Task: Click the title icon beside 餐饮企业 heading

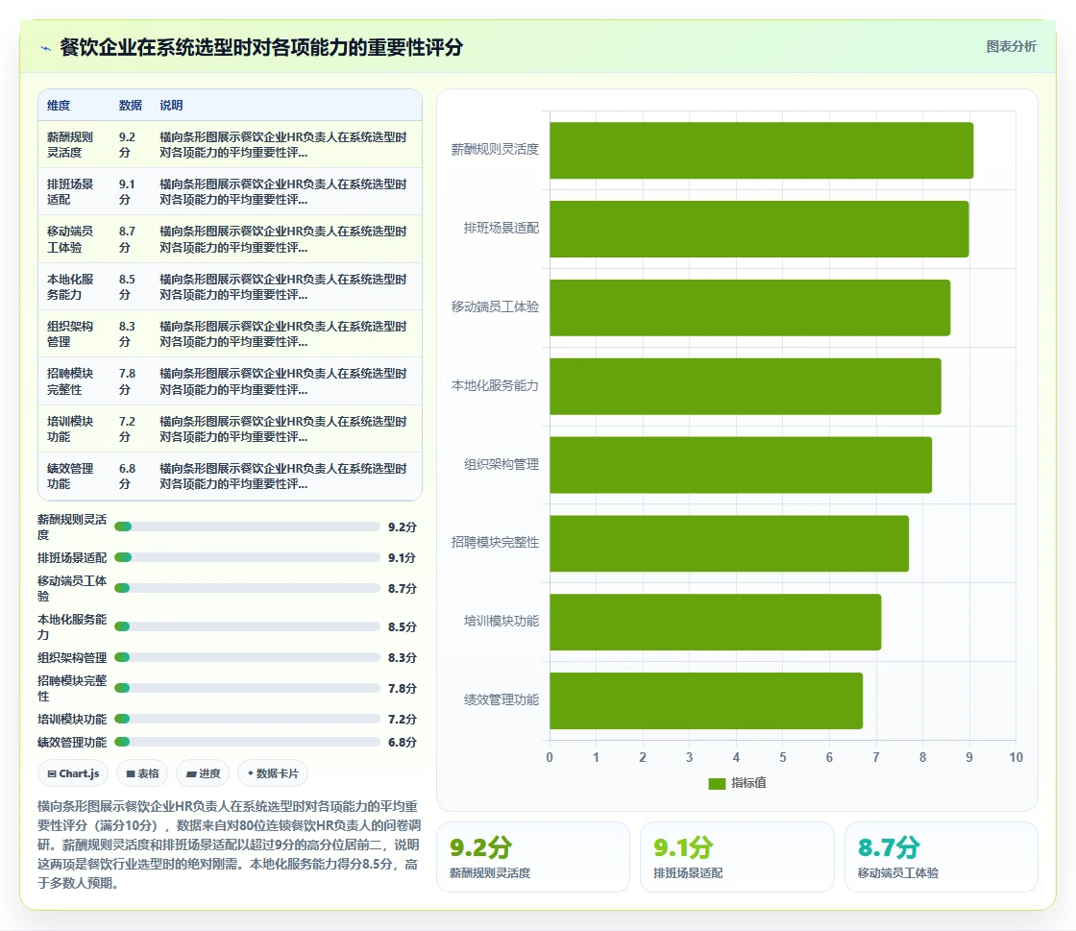Action: click(45, 48)
